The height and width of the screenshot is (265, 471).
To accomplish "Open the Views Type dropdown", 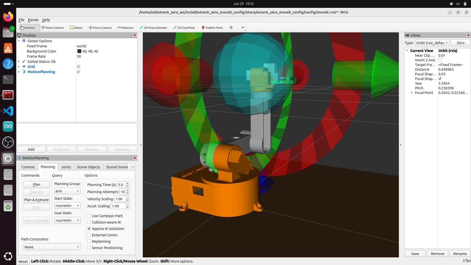I will click(x=432, y=43).
